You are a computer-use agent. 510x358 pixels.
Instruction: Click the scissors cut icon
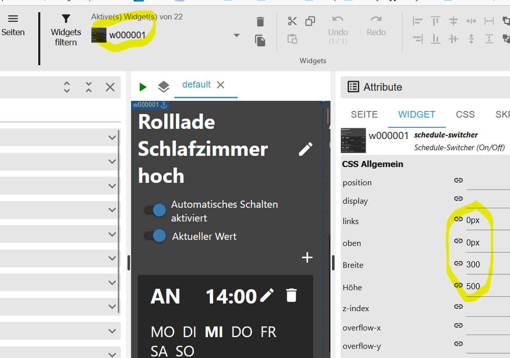pos(292,21)
